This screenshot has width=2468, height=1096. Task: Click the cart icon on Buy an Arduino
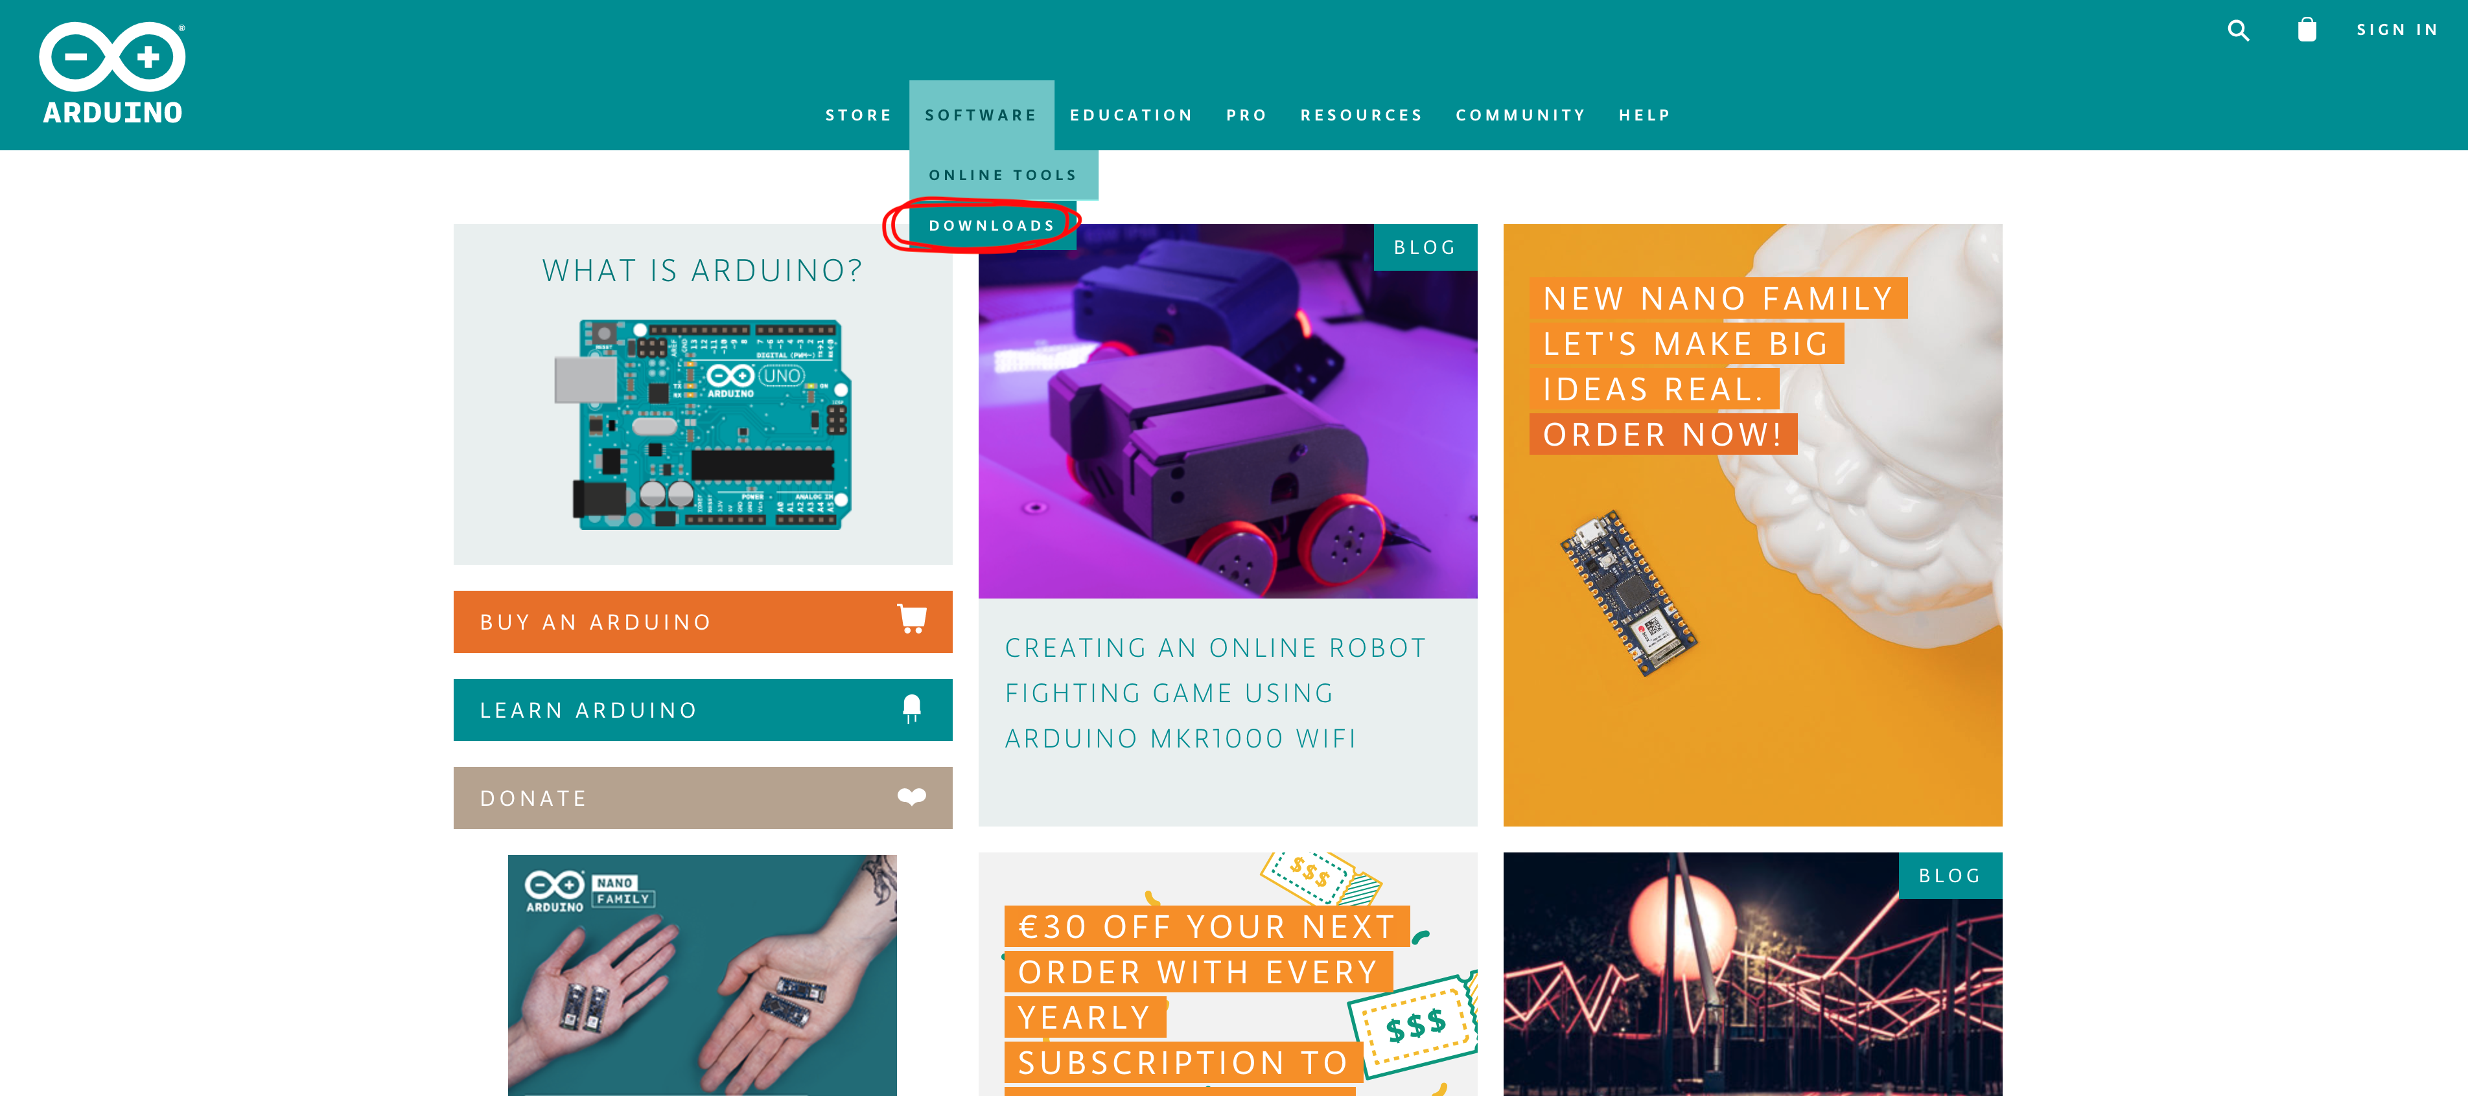[911, 619]
